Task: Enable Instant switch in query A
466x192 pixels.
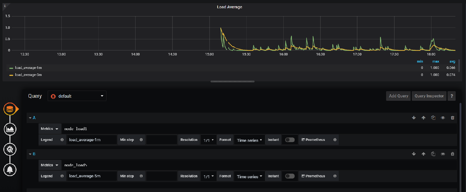Action: [290, 140]
